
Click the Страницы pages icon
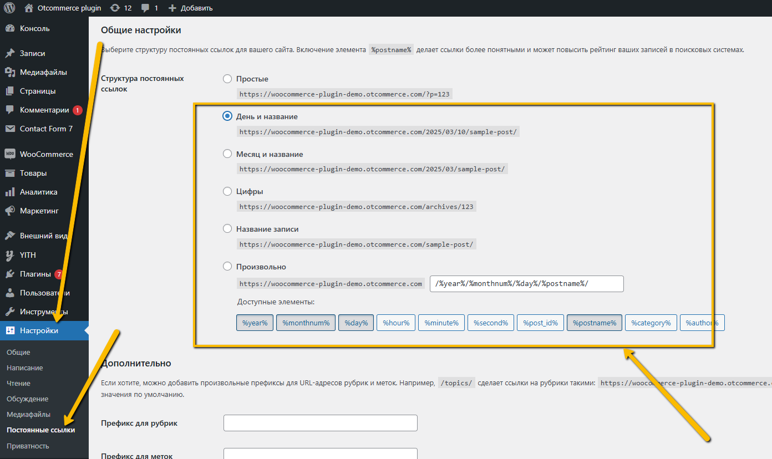pyautogui.click(x=10, y=91)
